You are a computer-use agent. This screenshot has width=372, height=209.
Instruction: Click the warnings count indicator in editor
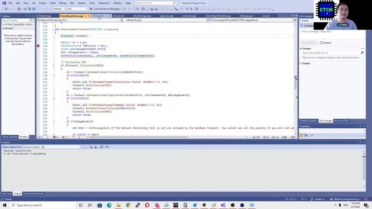pyautogui.click(x=64, y=137)
